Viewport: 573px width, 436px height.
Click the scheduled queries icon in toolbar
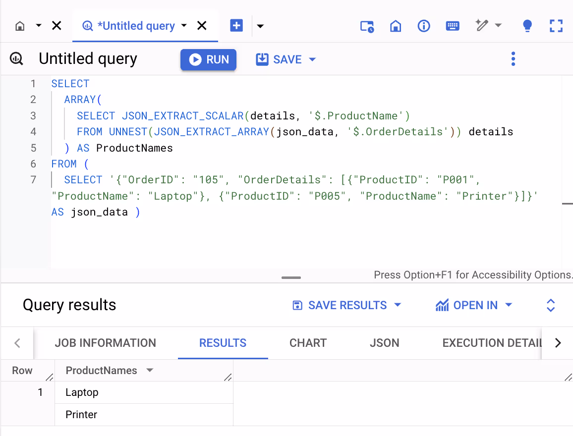pyautogui.click(x=367, y=26)
